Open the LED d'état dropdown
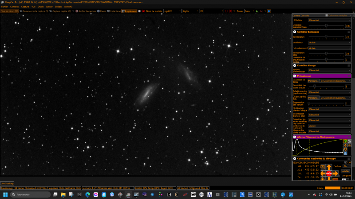This screenshot has width=355, height=199. 329,20
